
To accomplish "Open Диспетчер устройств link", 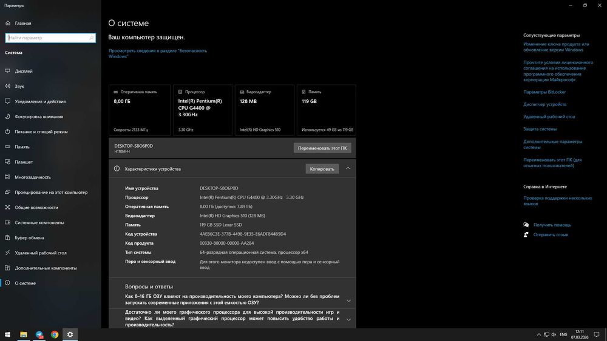I will click(x=544, y=104).
